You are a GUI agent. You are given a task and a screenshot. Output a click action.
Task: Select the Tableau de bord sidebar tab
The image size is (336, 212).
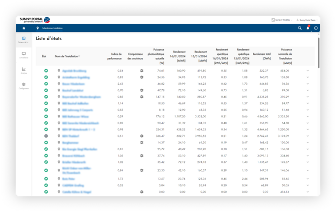point(24,39)
